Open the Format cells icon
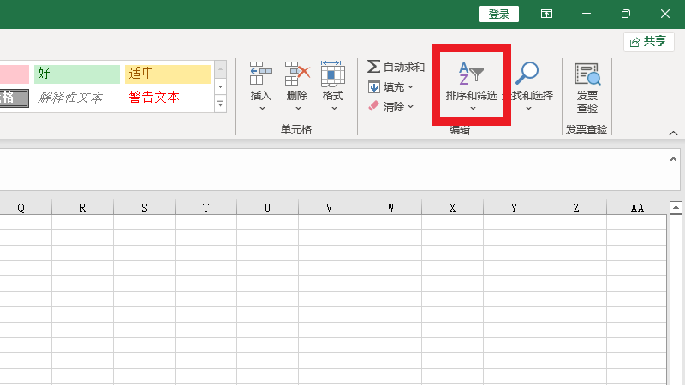 click(x=332, y=75)
